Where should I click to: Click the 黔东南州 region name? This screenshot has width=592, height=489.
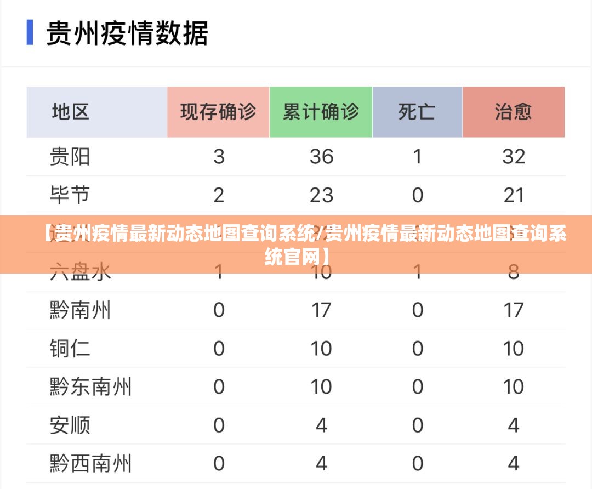(x=90, y=387)
